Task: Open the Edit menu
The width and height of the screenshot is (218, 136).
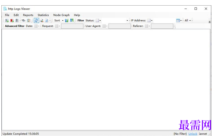Action: click(x=16, y=15)
